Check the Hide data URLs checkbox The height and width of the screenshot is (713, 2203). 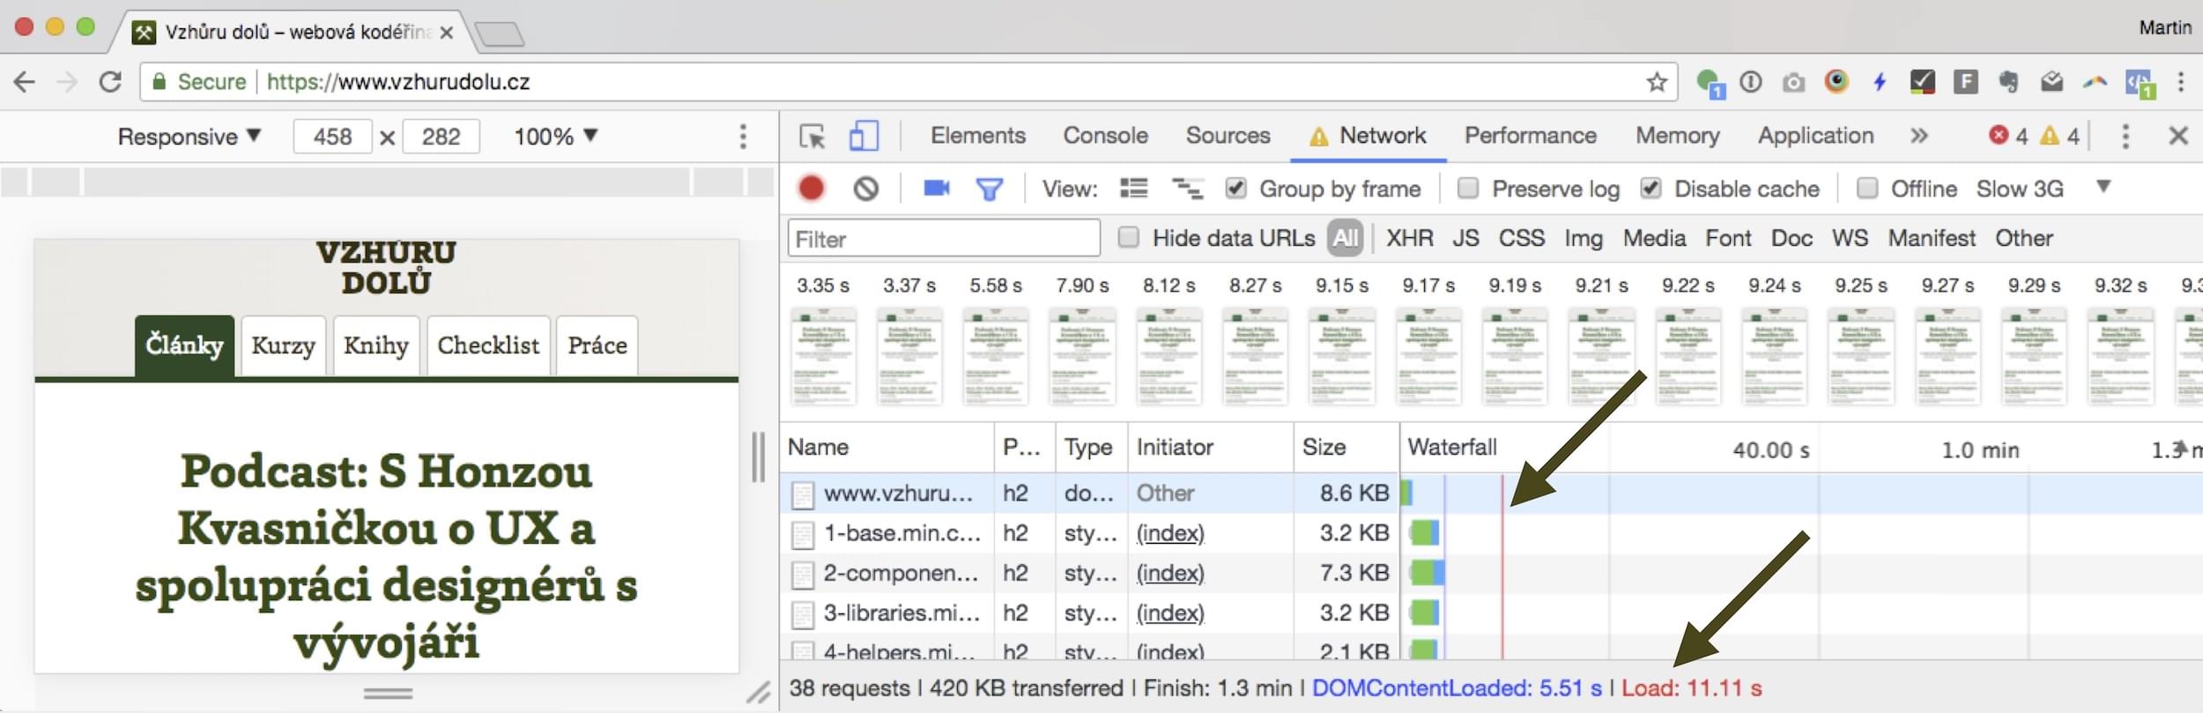pyautogui.click(x=1128, y=238)
